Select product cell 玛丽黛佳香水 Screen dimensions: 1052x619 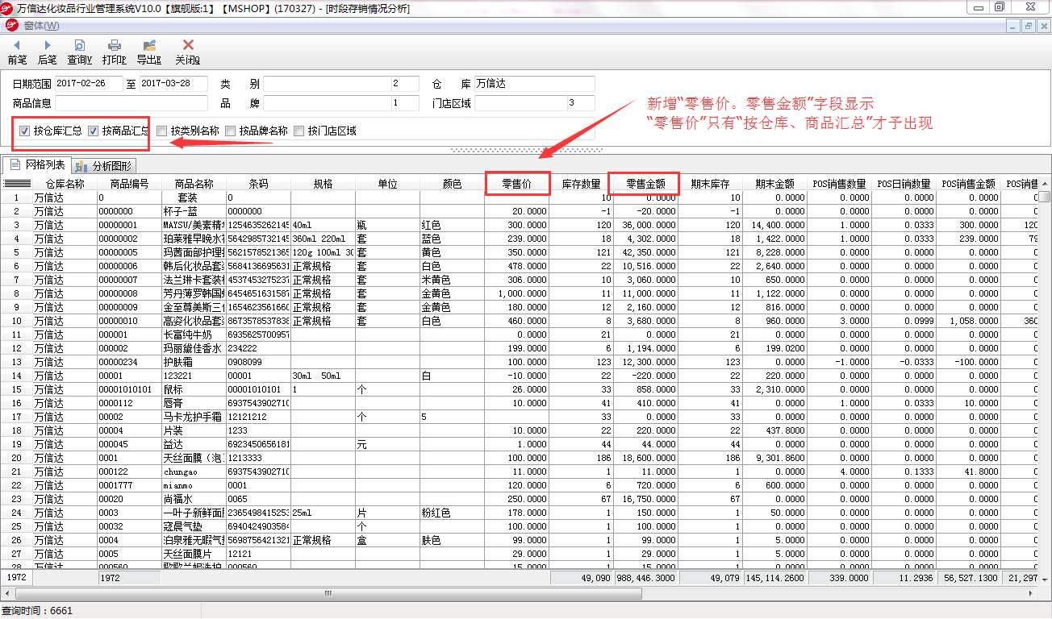coord(194,348)
